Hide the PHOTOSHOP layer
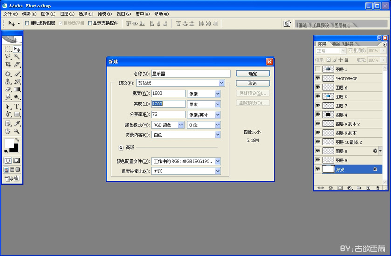 [x=318, y=78]
